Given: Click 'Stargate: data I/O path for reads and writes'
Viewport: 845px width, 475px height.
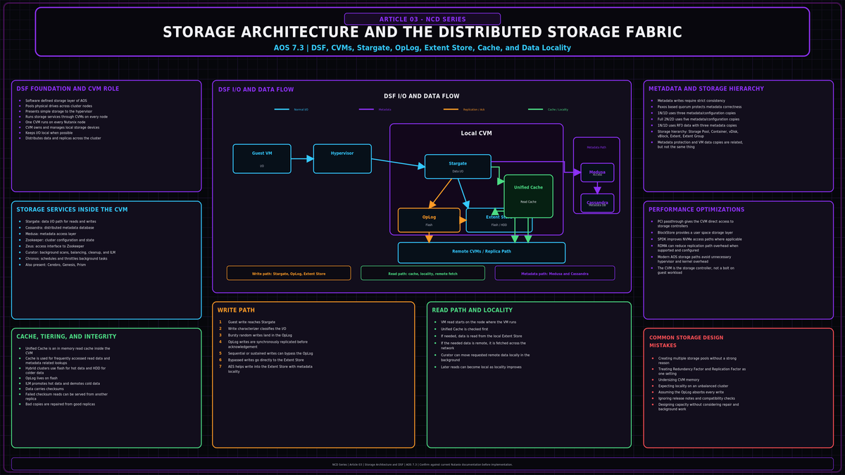Looking at the screenshot, I should coord(61,221).
